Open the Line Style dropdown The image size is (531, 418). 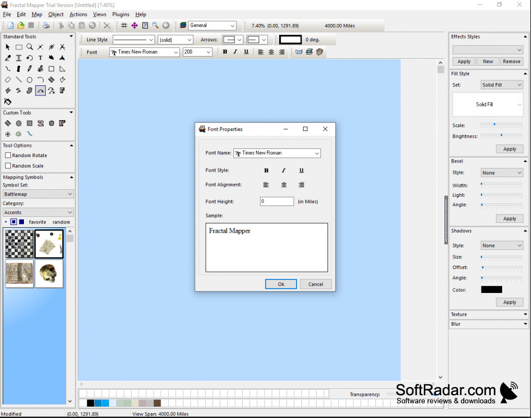[x=151, y=40]
